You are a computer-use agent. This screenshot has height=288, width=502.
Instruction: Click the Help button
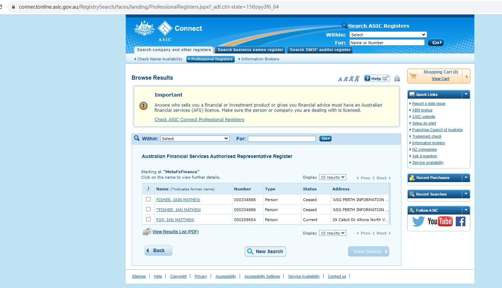377,79
